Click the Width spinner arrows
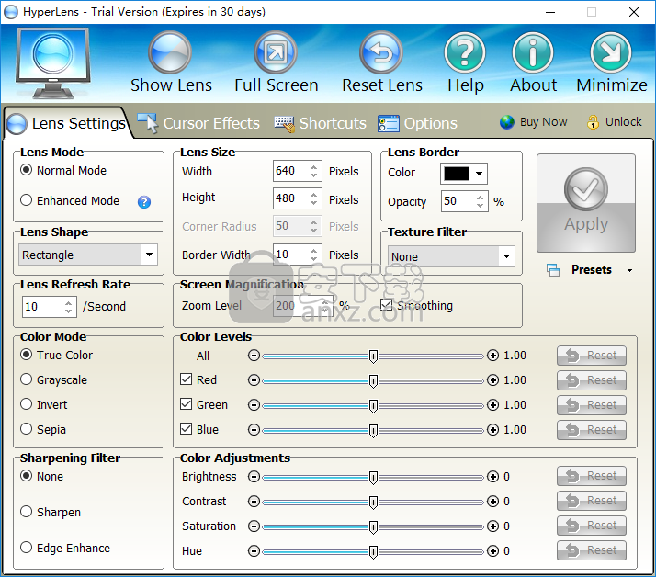 click(x=314, y=171)
